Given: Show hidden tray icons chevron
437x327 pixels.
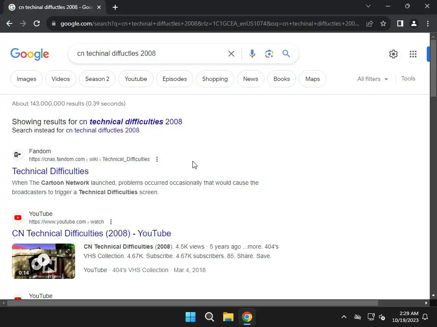Looking at the screenshot, I should coord(344,317).
